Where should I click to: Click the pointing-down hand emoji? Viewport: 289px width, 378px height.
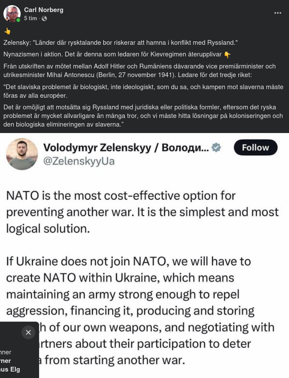click(x=228, y=55)
